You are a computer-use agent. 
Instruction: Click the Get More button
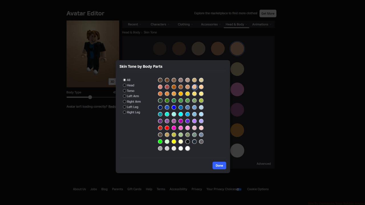267,13
